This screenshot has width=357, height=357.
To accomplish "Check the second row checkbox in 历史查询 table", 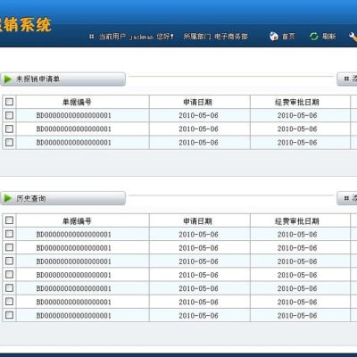I will (9, 247).
